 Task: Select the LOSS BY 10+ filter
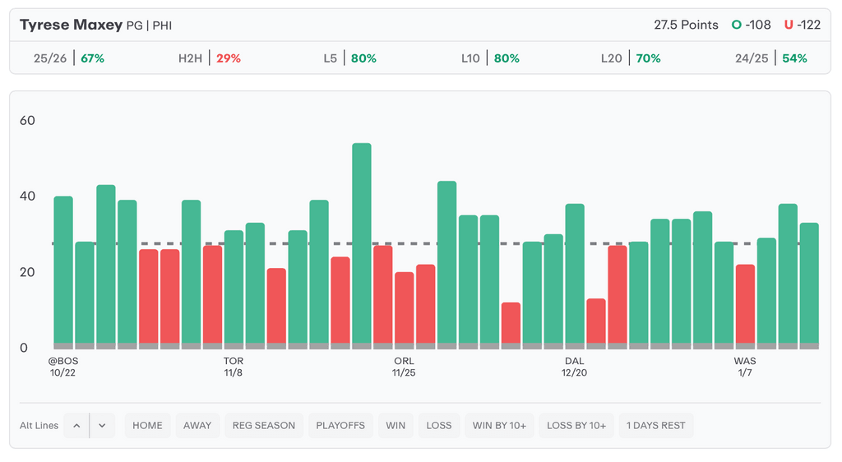click(x=576, y=426)
